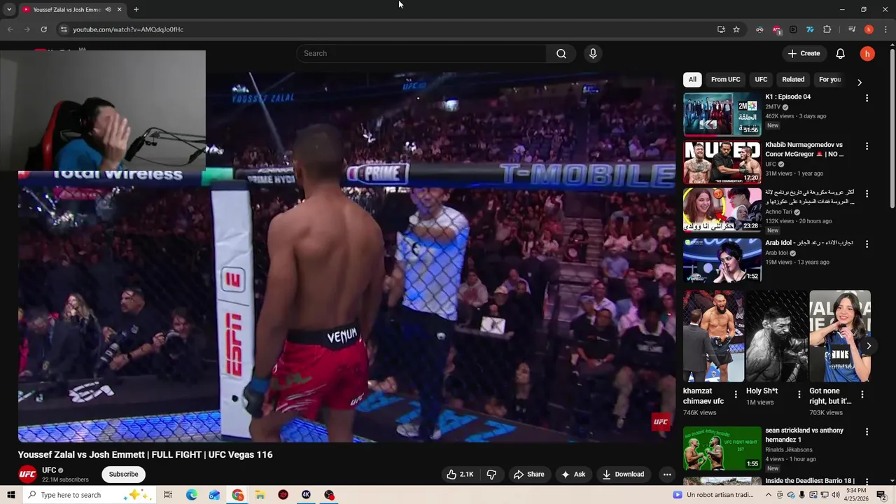Open the 'khamzat chimaev ufc' short
The height and width of the screenshot is (504, 896).
(x=713, y=336)
